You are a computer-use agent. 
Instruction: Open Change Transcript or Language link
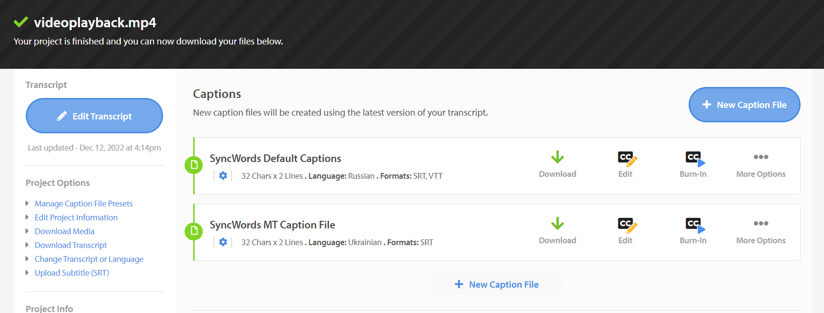point(89,259)
